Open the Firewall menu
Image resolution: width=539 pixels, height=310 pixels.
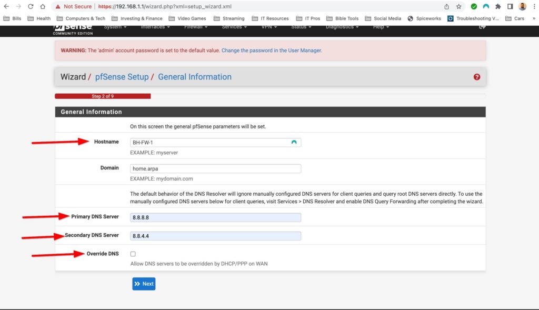[196, 27]
